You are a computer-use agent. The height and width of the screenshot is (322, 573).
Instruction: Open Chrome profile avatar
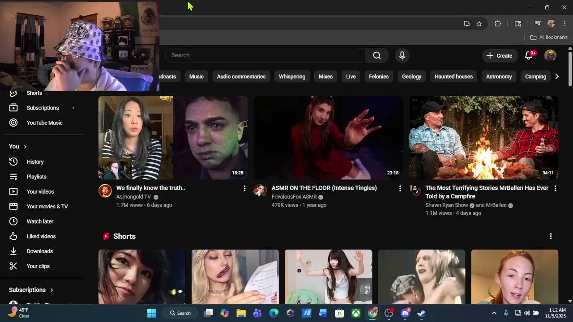click(x=551, y=24)
